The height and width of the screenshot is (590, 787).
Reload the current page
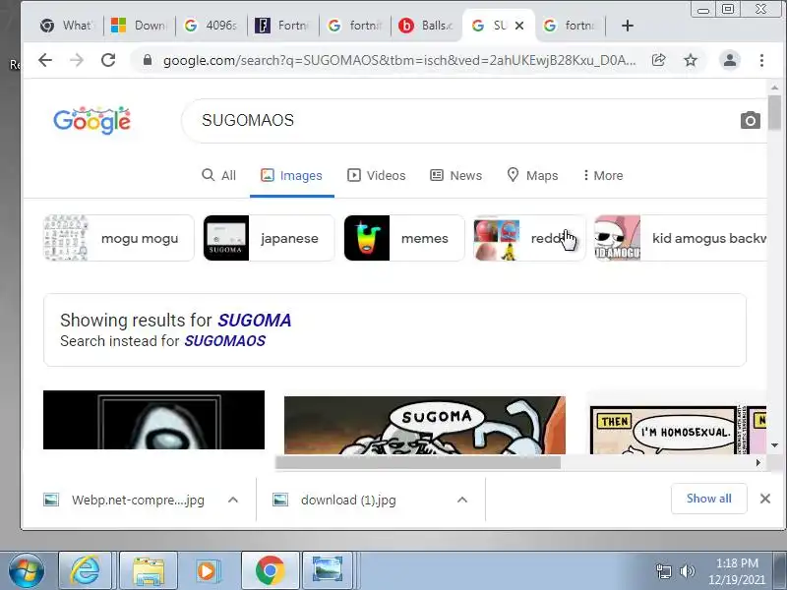click(x=108, y=60)
